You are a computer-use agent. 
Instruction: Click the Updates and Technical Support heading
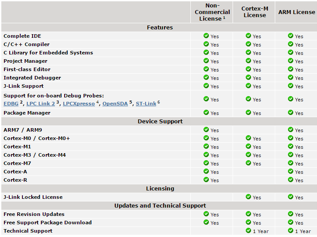pos(160,205)
